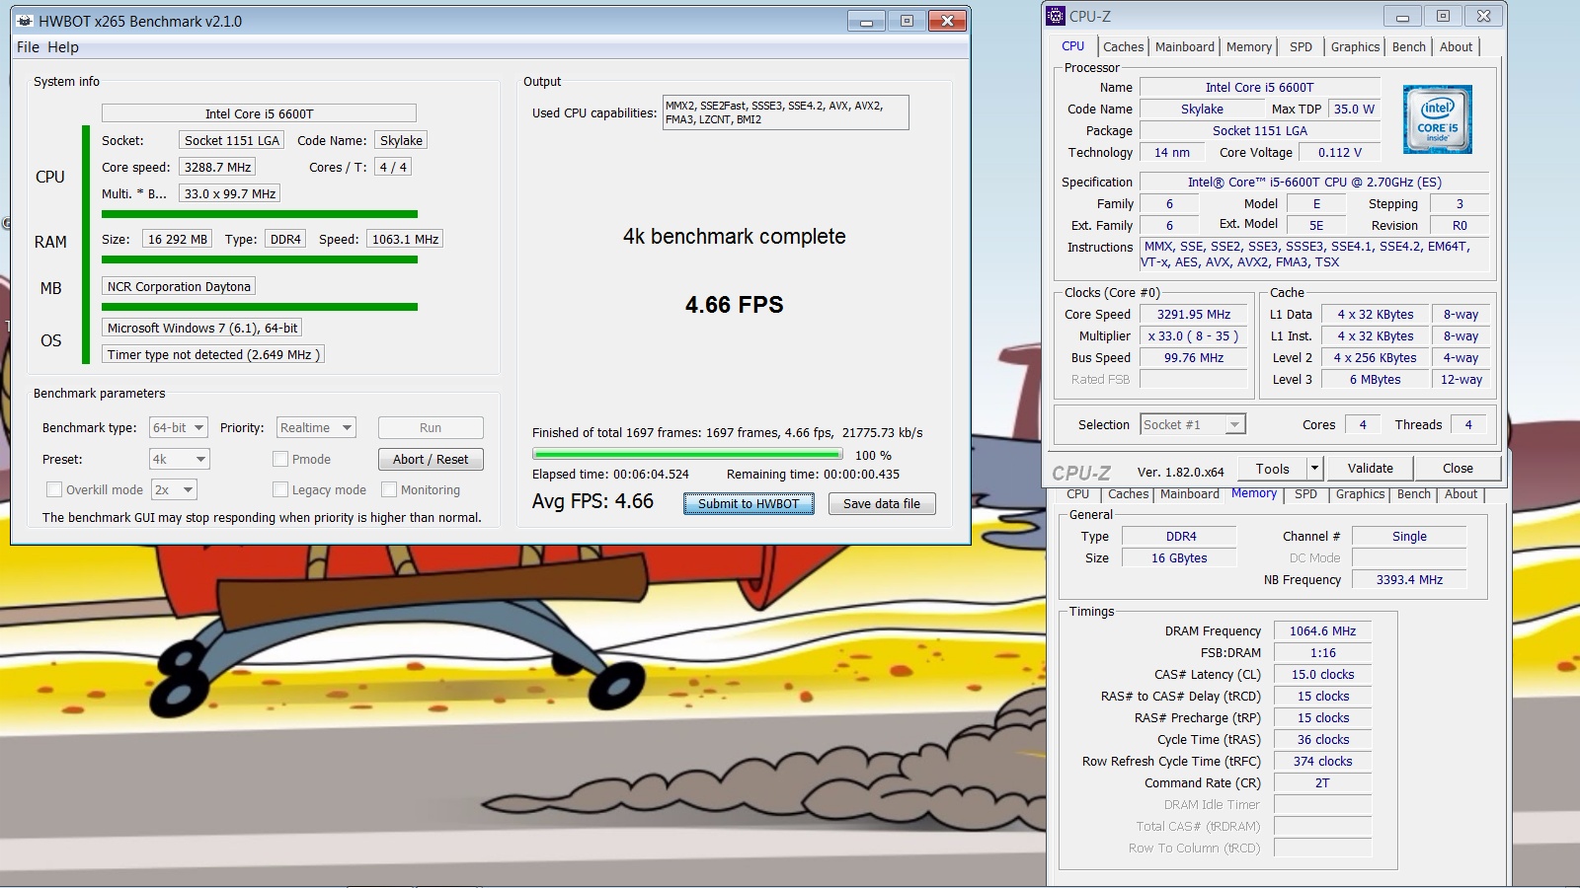Click the Channel # Single value
This screenshot has width=1580, height=888.
(1409, 536)
